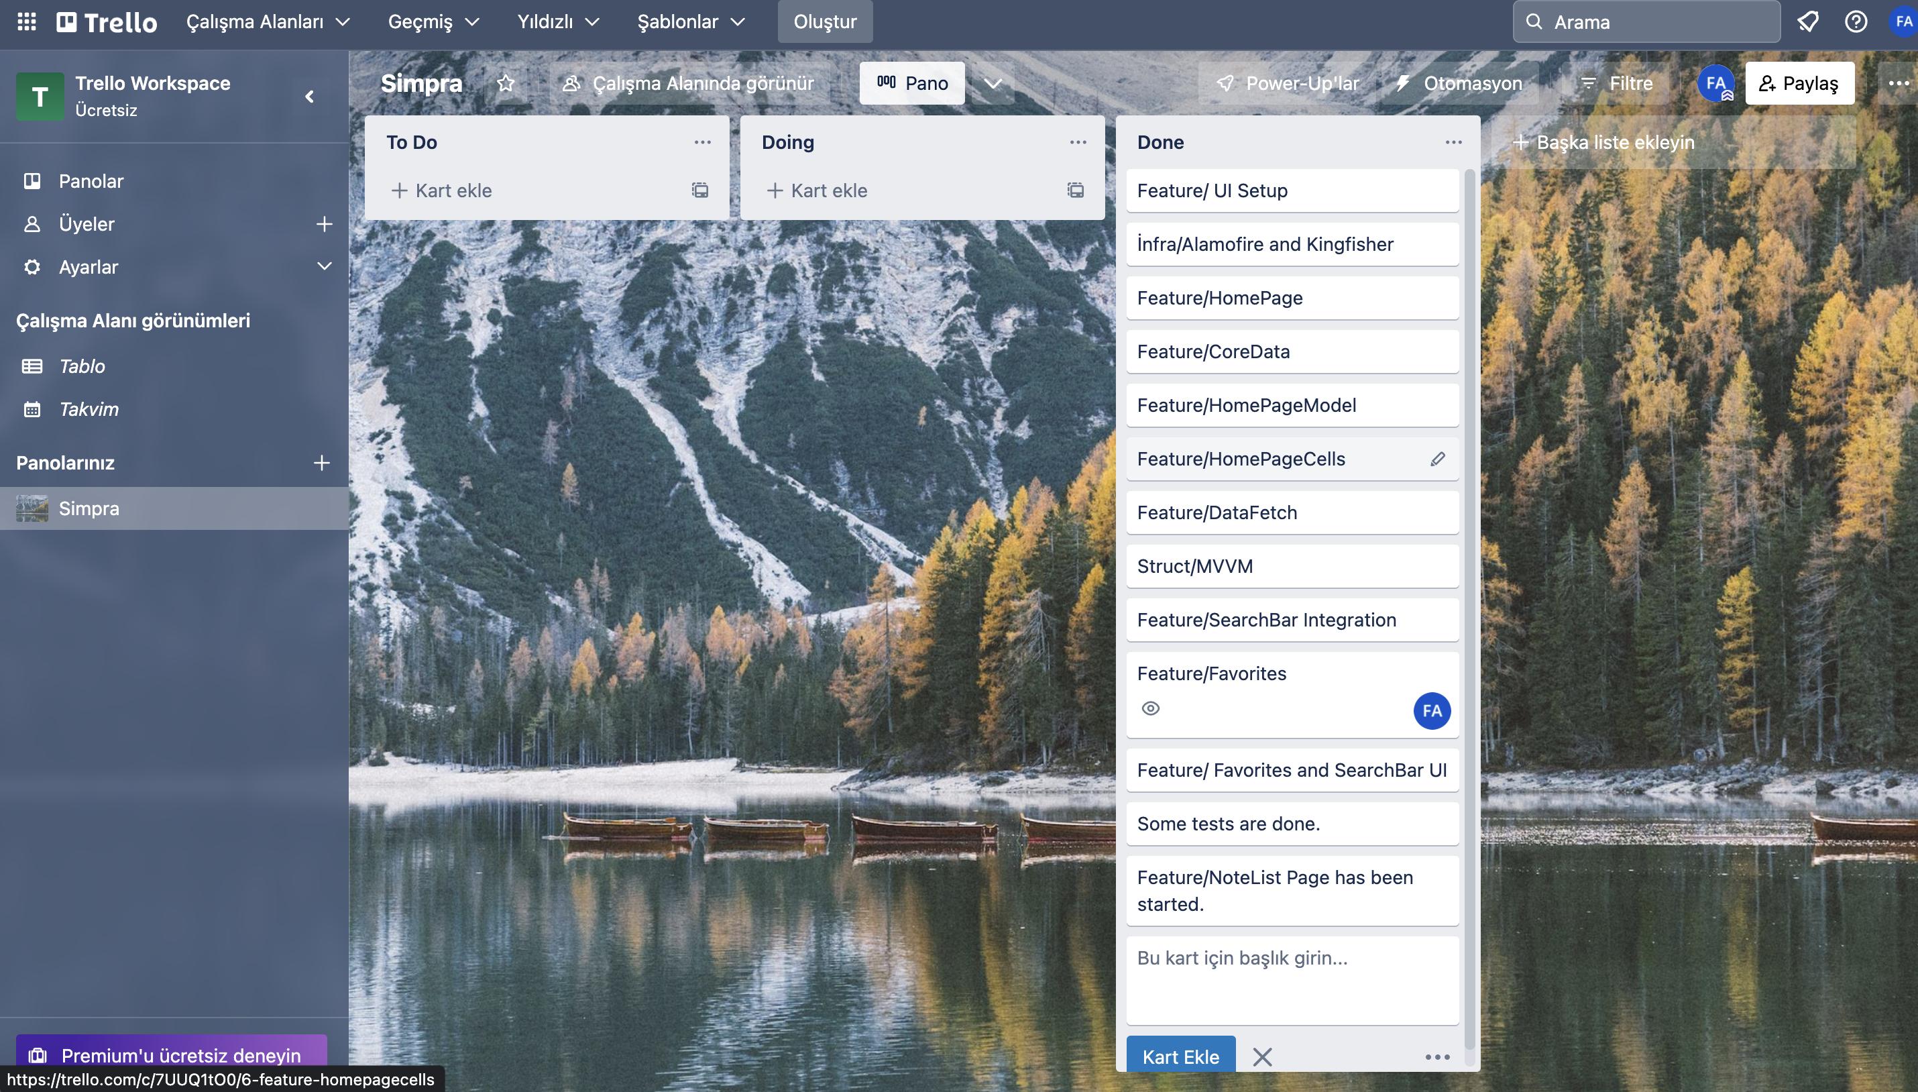Click the Paylaş share button

tap(1799, 83)
